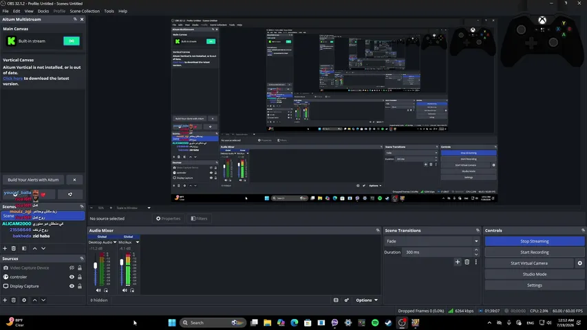Toggle Kick Built-in stream output on
The height and width of the screenshot is (330, 587).
coord(72,41)
